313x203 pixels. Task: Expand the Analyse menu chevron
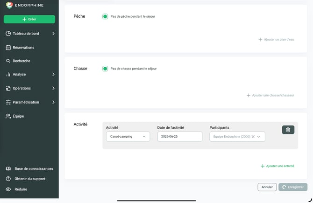pyautogui.click(x=53, y=74)
